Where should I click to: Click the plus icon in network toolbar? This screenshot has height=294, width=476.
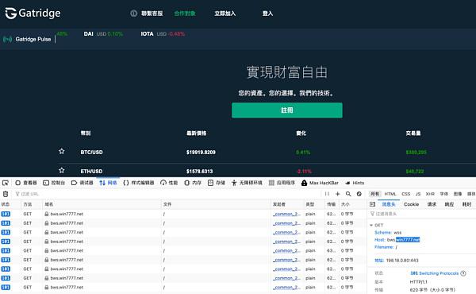[x=338, y=194]
